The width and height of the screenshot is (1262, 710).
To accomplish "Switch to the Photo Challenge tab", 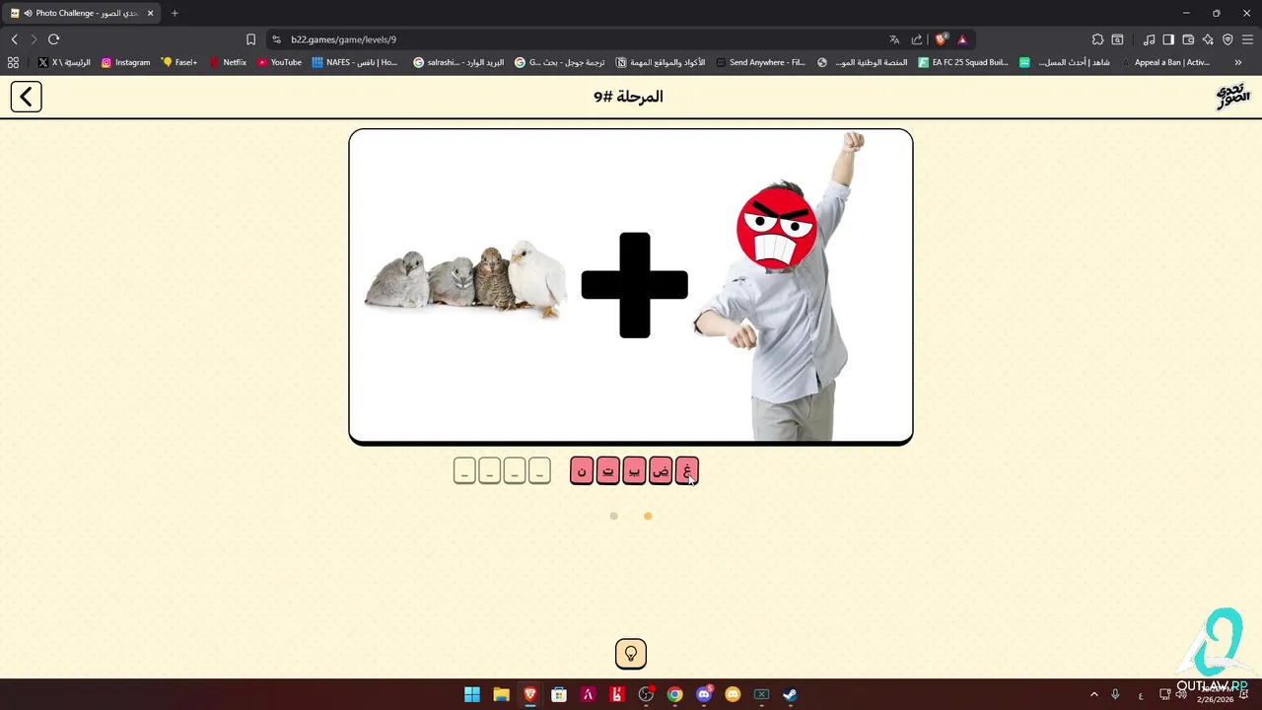I will 83,13.
